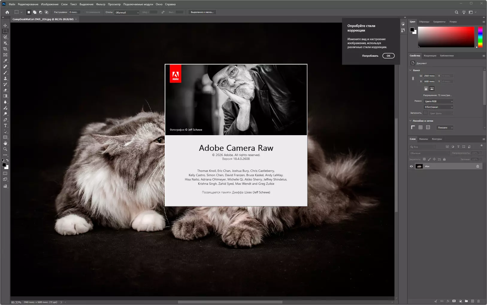Create a new layer with the plus icon
The width and height of the screenshot is (487, 305).
[473, 301]
